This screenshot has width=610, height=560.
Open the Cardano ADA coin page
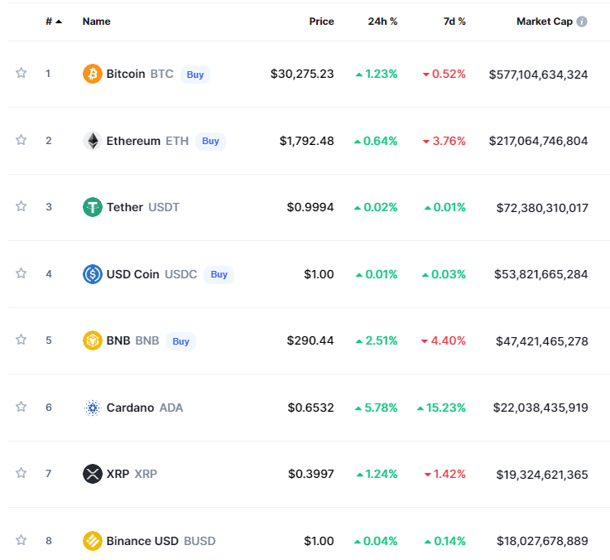point(145,408)
